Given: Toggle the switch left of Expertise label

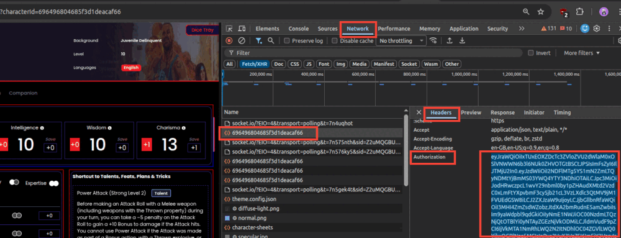Looking at the screenshot, I should pyautogui.click(x=14, y=182).
